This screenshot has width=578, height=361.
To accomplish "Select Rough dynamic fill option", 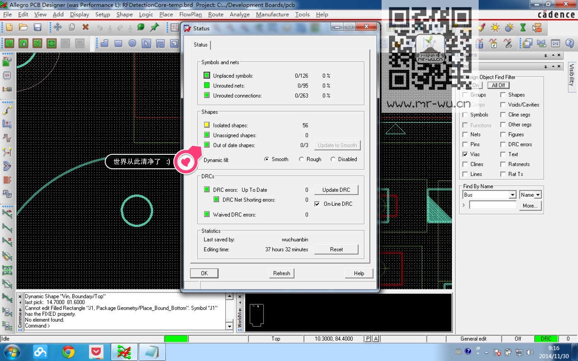I will (x=301, y=159).
